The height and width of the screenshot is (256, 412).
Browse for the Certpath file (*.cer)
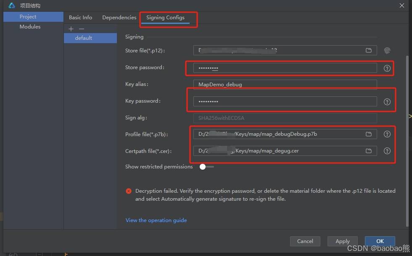(x=369, y=151)
